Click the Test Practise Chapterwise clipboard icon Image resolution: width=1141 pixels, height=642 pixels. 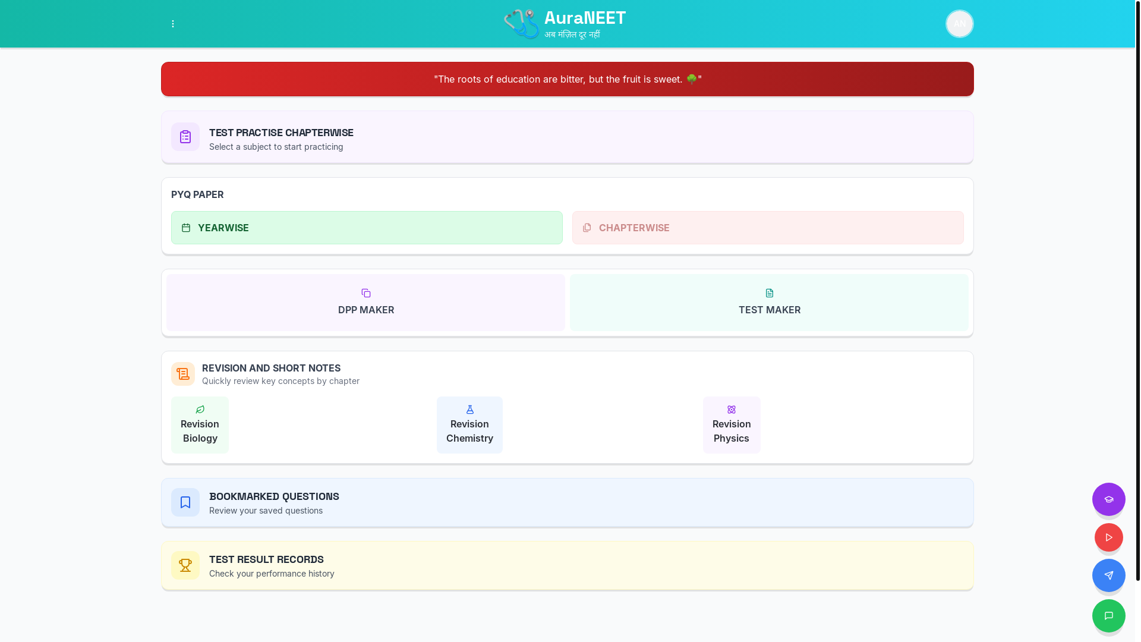(x=185, y=137)
